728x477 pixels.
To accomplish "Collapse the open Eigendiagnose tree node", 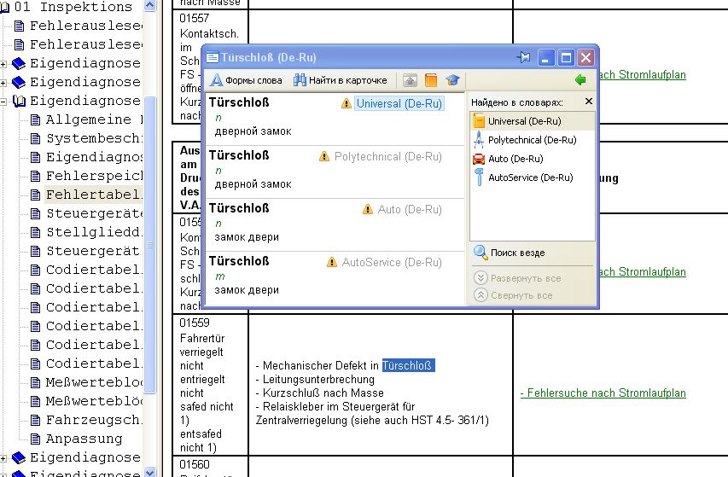I will 3,102.
